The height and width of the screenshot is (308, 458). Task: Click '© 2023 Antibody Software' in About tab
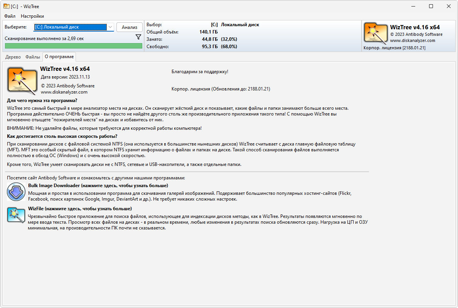68,86
